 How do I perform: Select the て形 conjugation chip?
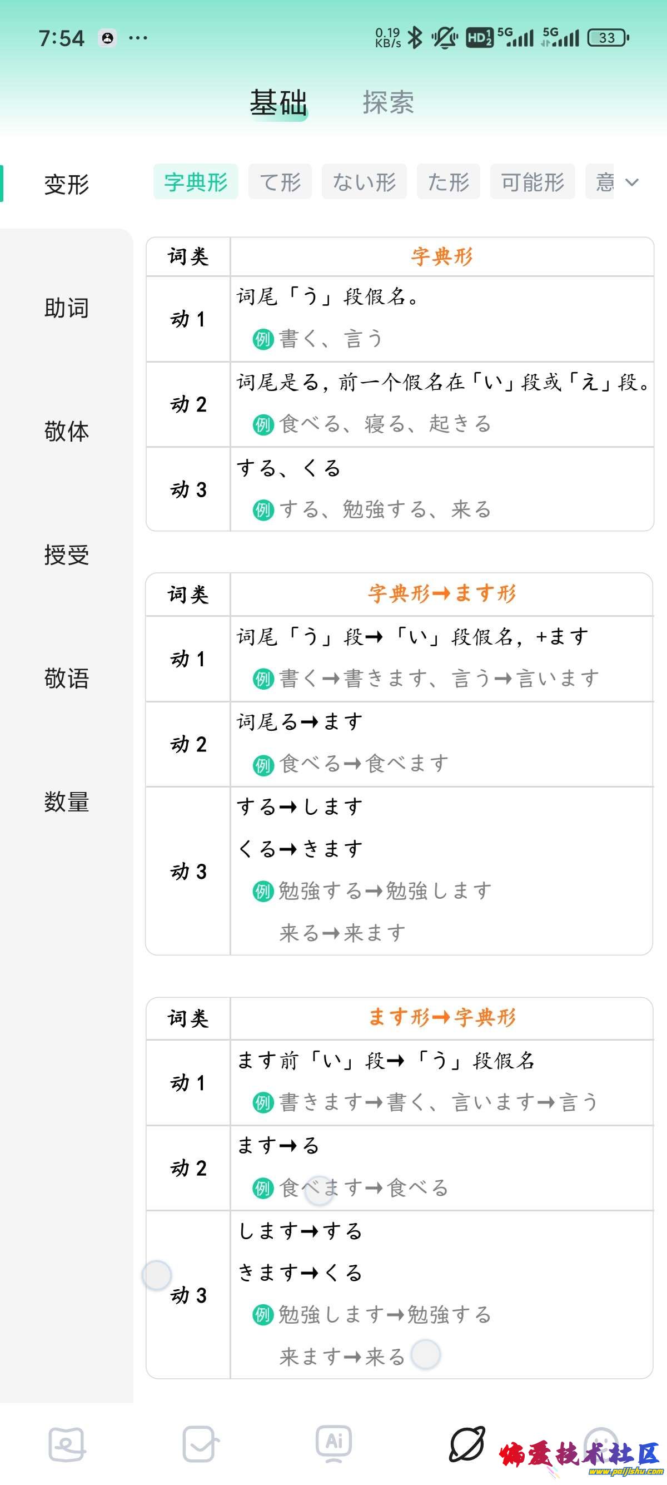280,182
